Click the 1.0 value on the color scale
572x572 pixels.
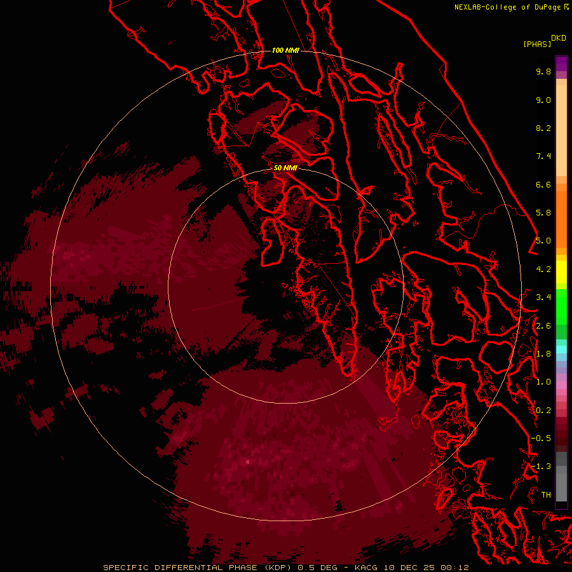543,382
